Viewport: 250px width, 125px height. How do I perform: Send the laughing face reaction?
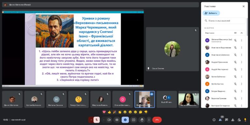tap(125, 112)
